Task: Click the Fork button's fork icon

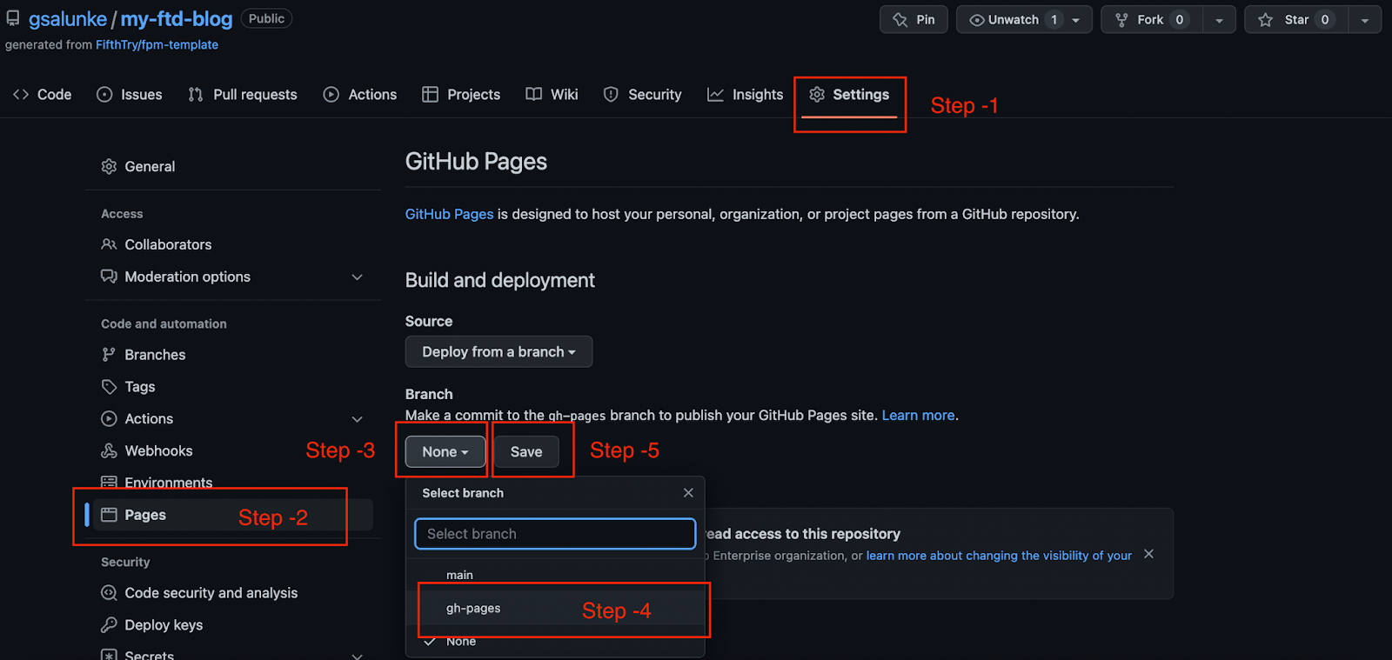Action: [1121, 20]
